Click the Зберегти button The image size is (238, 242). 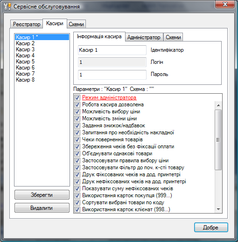click(42, 195)
